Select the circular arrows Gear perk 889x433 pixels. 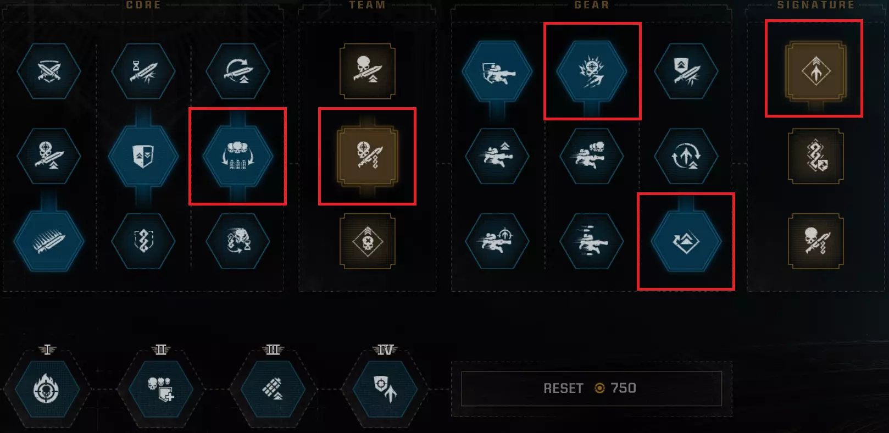coord(686,157)
